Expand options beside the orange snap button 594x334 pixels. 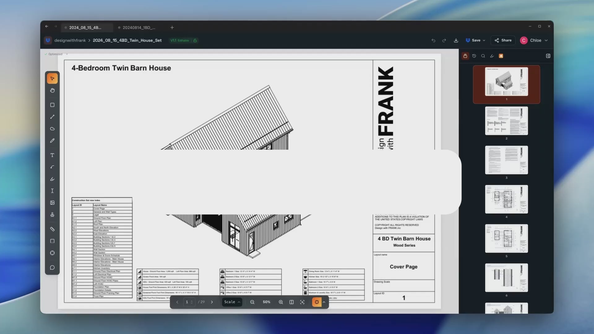point(324,302)
